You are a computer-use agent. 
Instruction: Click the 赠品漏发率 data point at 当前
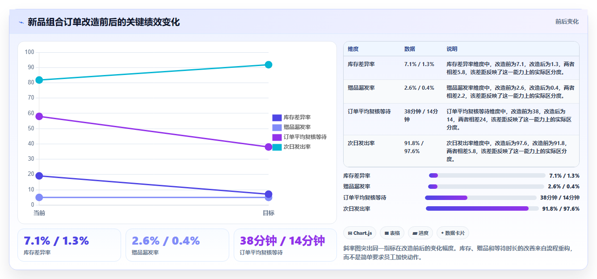point(39,197)
